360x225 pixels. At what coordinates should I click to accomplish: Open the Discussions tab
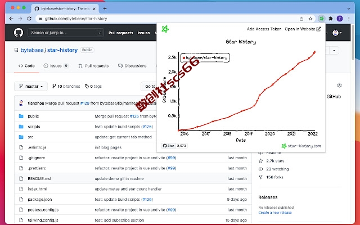pos(132,66)
